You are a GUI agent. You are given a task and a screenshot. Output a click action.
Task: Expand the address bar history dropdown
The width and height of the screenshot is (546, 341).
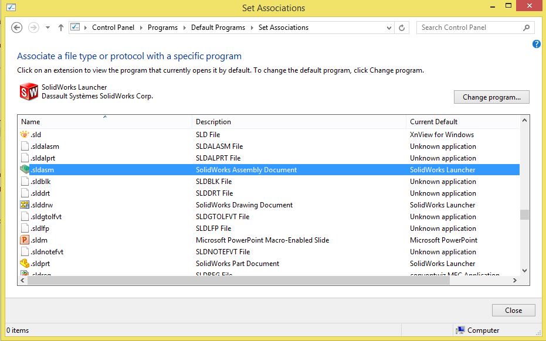[389, 28]
